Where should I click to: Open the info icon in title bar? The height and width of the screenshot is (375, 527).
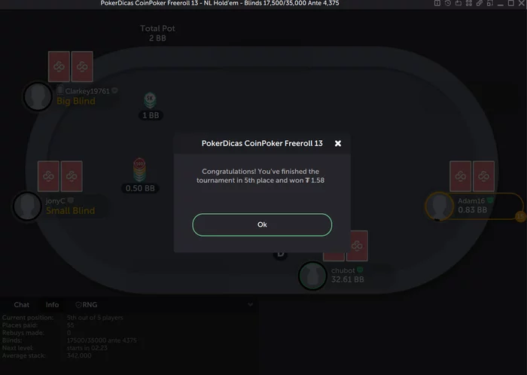437,3
